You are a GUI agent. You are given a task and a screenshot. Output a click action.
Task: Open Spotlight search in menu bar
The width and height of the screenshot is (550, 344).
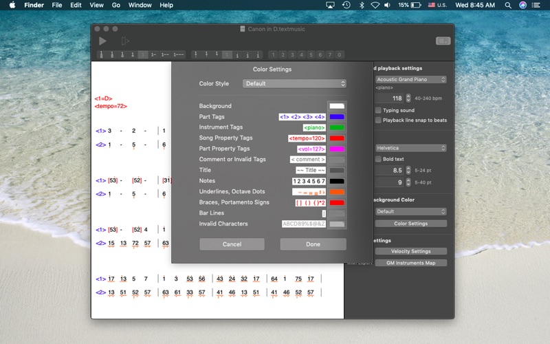click(508, 5)
